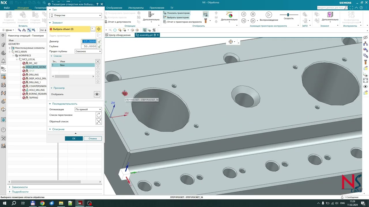The height and width of the screenshot is (207, 369).
Task: Open the Меню button
Action: coord(8,30)
